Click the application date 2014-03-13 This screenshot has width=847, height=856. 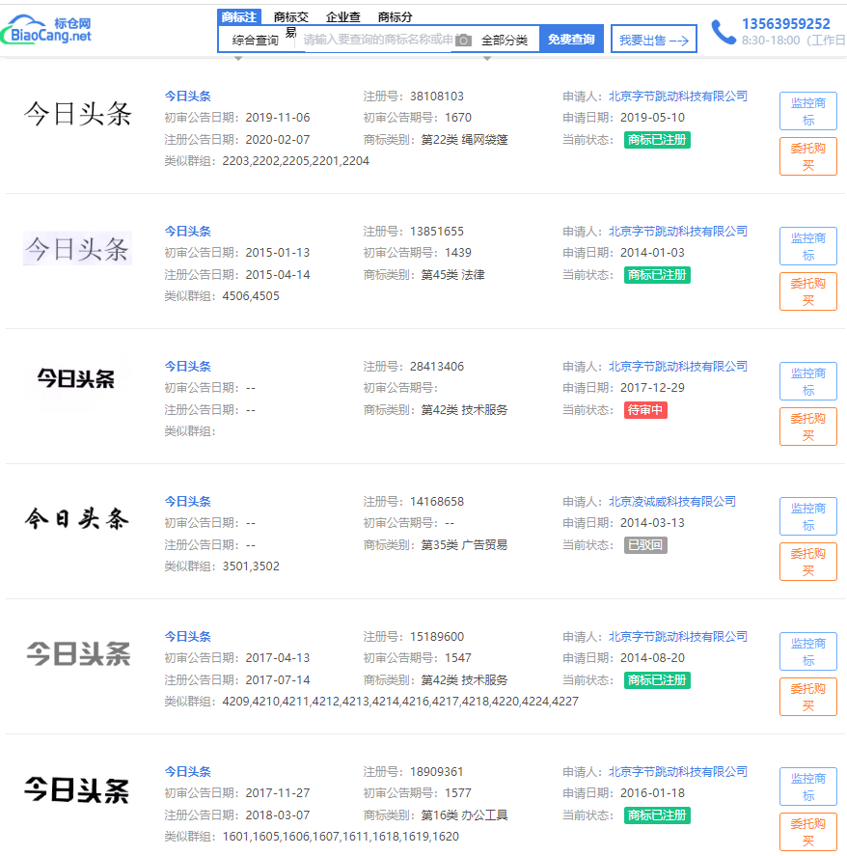(652, 523)
